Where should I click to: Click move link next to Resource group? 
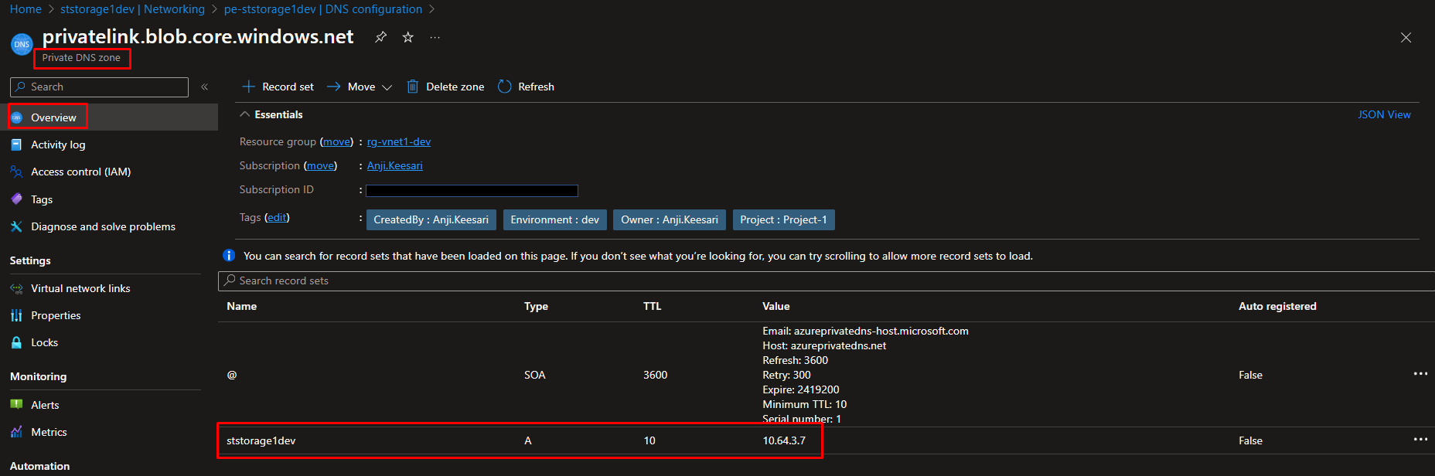pos(336,141)
